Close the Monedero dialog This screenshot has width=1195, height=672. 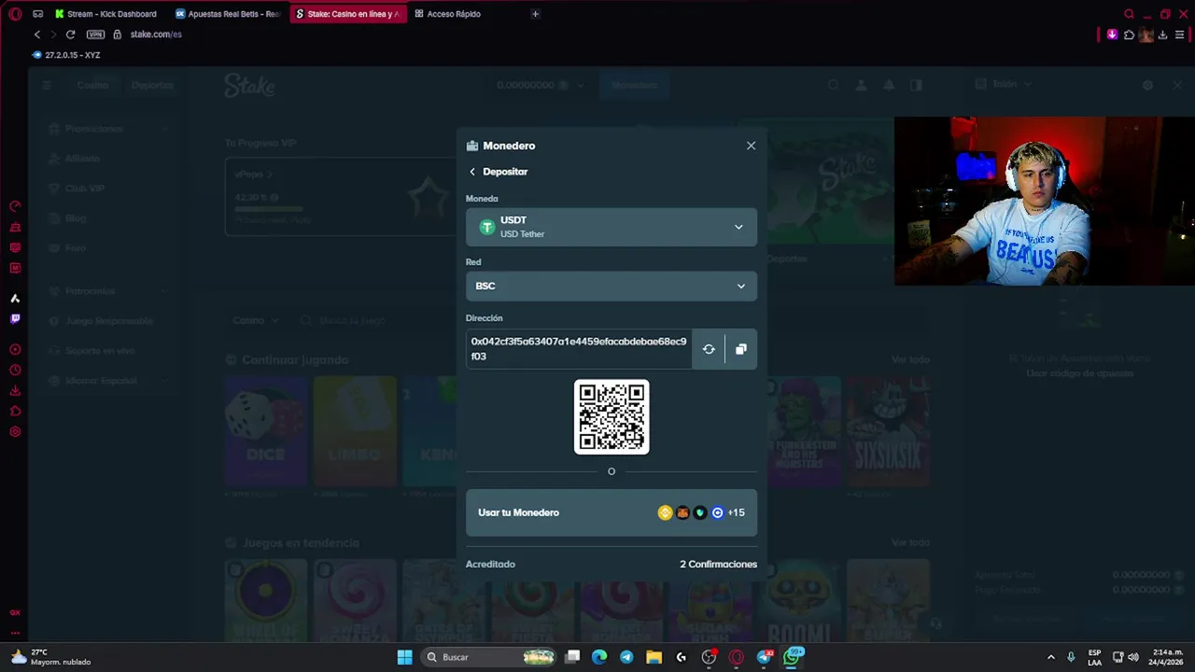[751, 146]
